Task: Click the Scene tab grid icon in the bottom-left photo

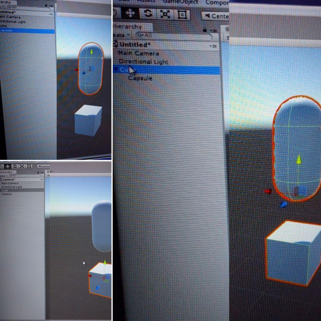Action: [48, 172]
